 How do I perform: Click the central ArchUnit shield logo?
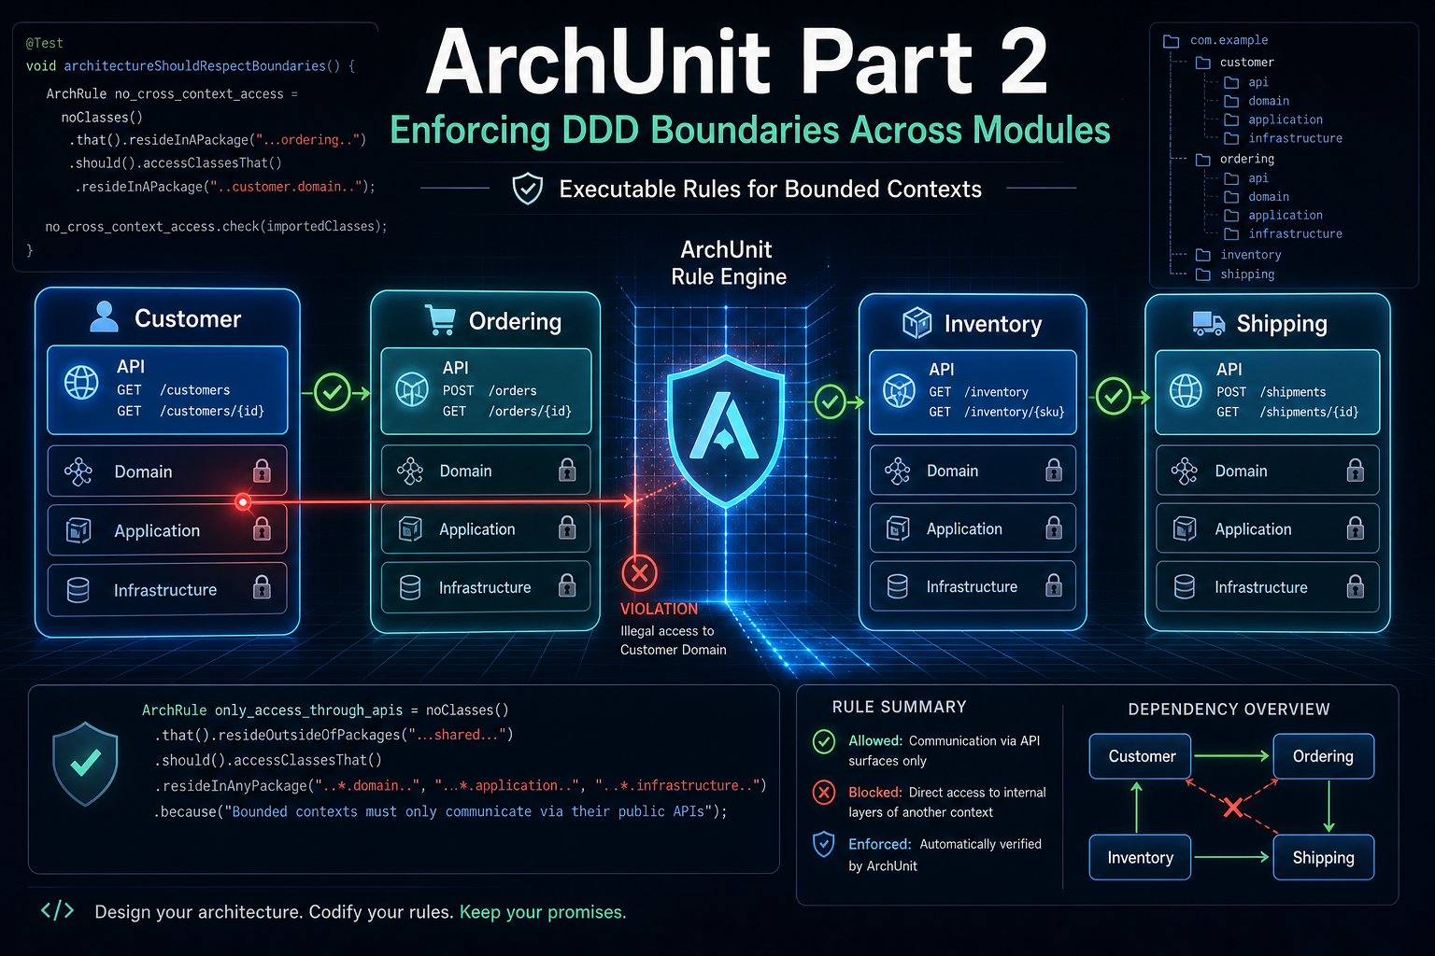click(725, 429)
